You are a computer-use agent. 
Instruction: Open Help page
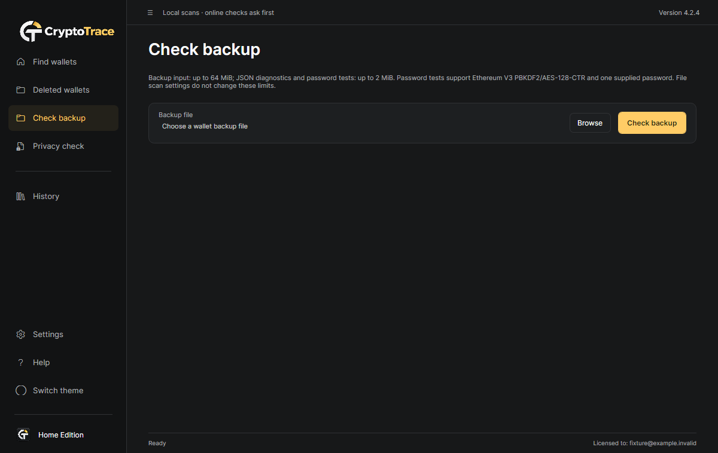click(63, 362)
